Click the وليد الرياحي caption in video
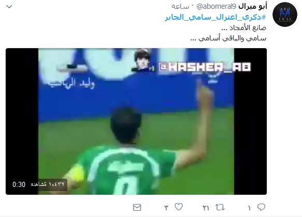The image size is (302, 217). pyautogui.click(x=71, y=83)
